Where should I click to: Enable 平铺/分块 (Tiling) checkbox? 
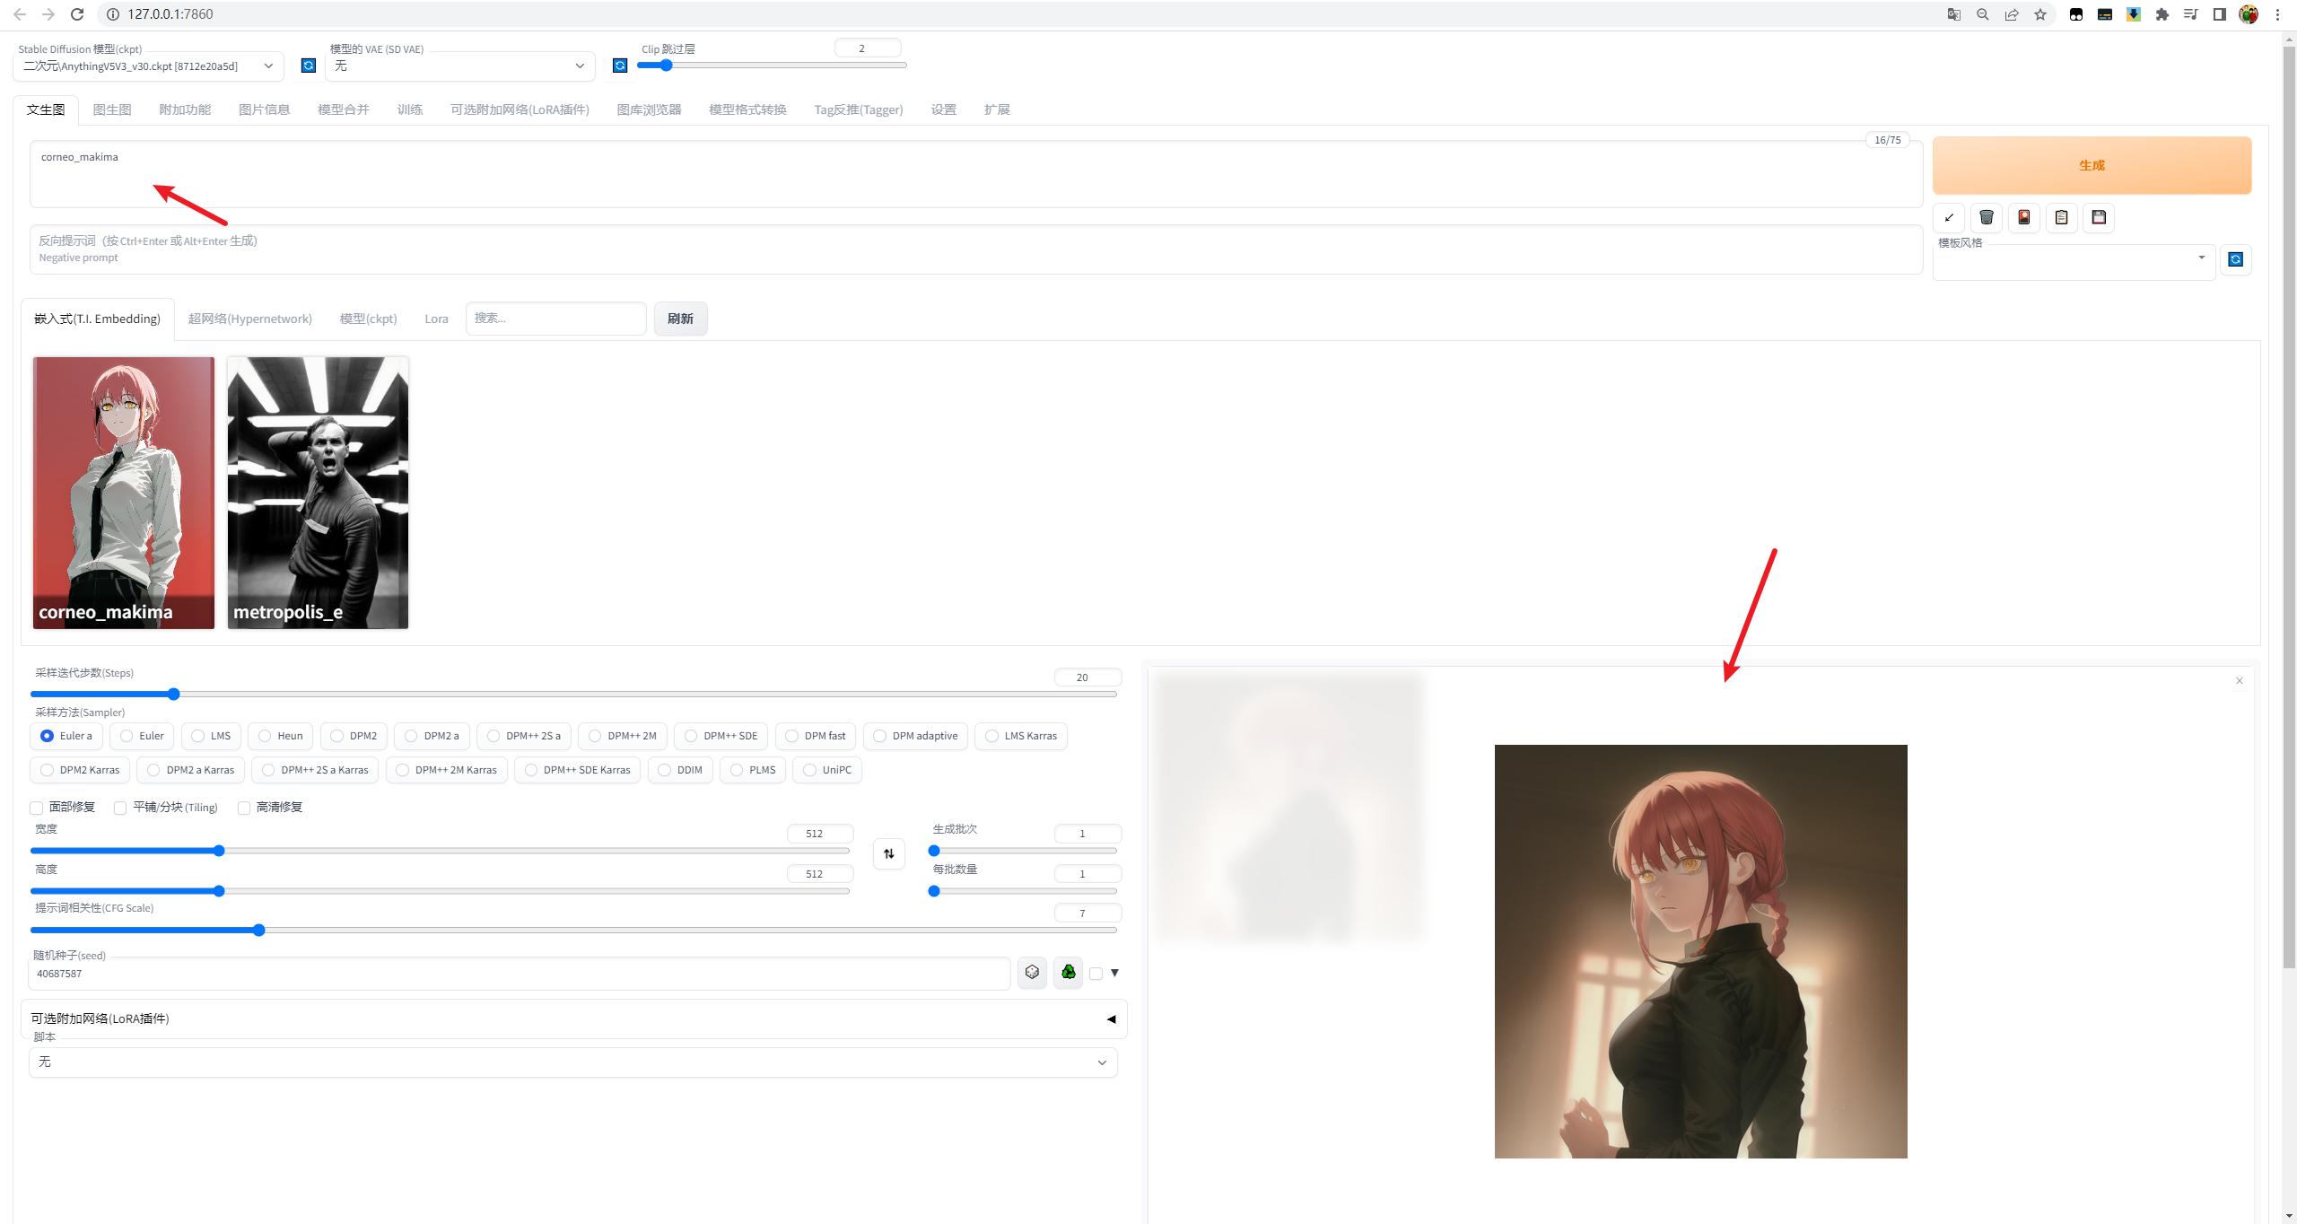tap(120, 808)
